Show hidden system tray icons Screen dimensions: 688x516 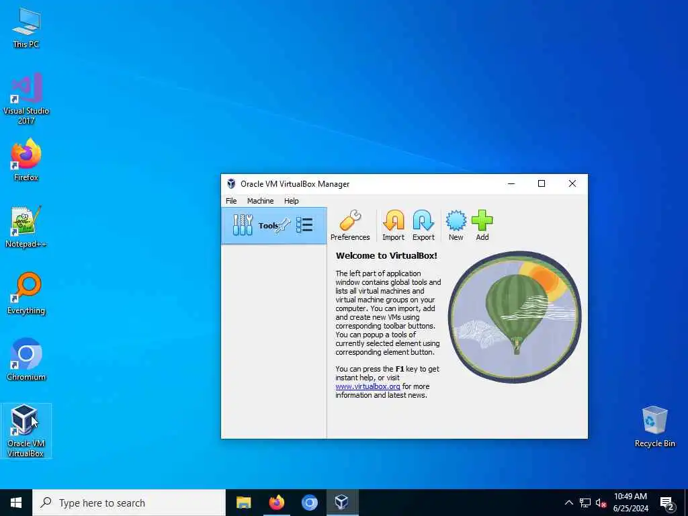click(x=568, y=503)
